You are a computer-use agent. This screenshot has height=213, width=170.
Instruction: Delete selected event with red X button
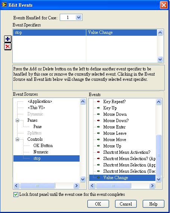pos(7,47)
